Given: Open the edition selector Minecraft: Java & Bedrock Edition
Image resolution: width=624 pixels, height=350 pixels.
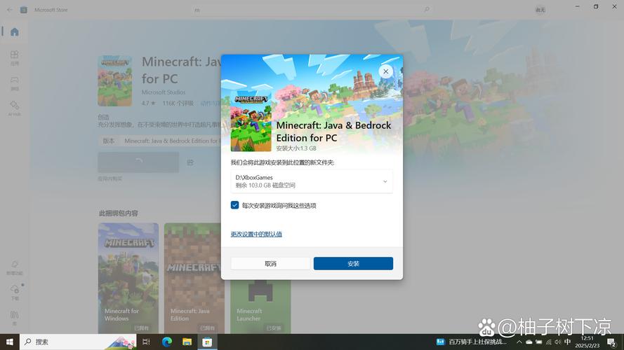Looking at the screenshot, I should tap(159, 141).
